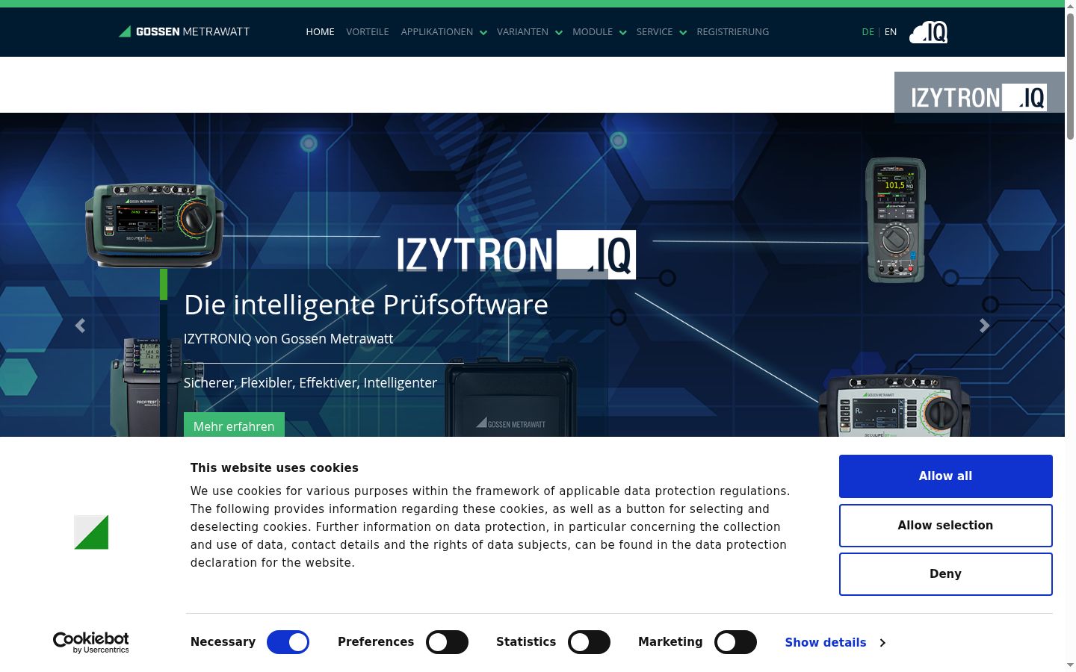The width and height of the screenshot is (1076, 672).
Task: Advance carousel with right arrow
Action: pyautogui.click(x=985, y=326)
